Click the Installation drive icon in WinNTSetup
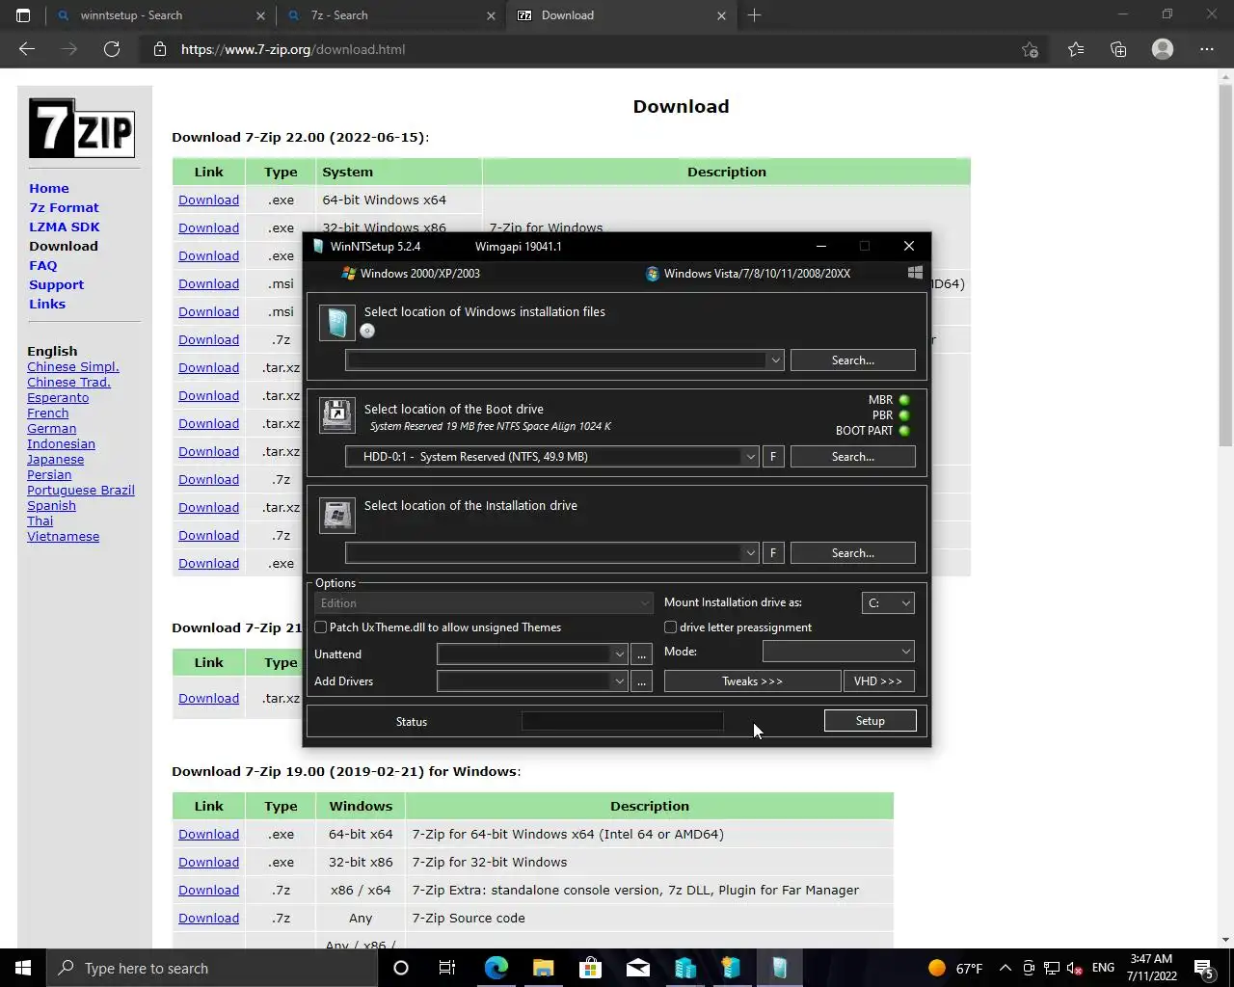 pos(337,515)
